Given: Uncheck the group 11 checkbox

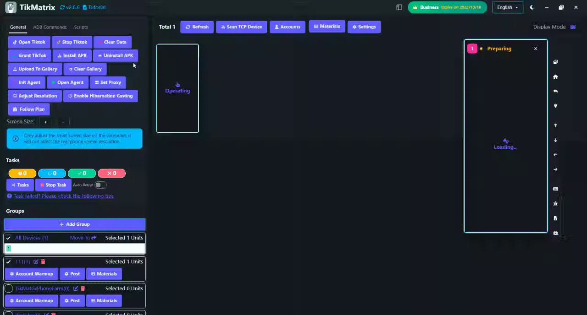Looking at the screenshot, I should (8, 261).
